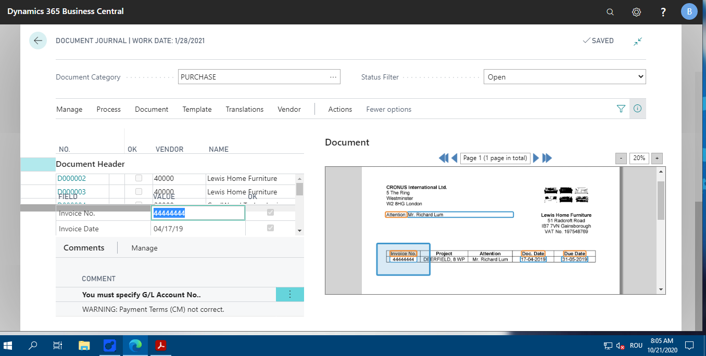Open the filter pane with the funnel icon
This screenshot has width=706, height=356.
[621, 109]
